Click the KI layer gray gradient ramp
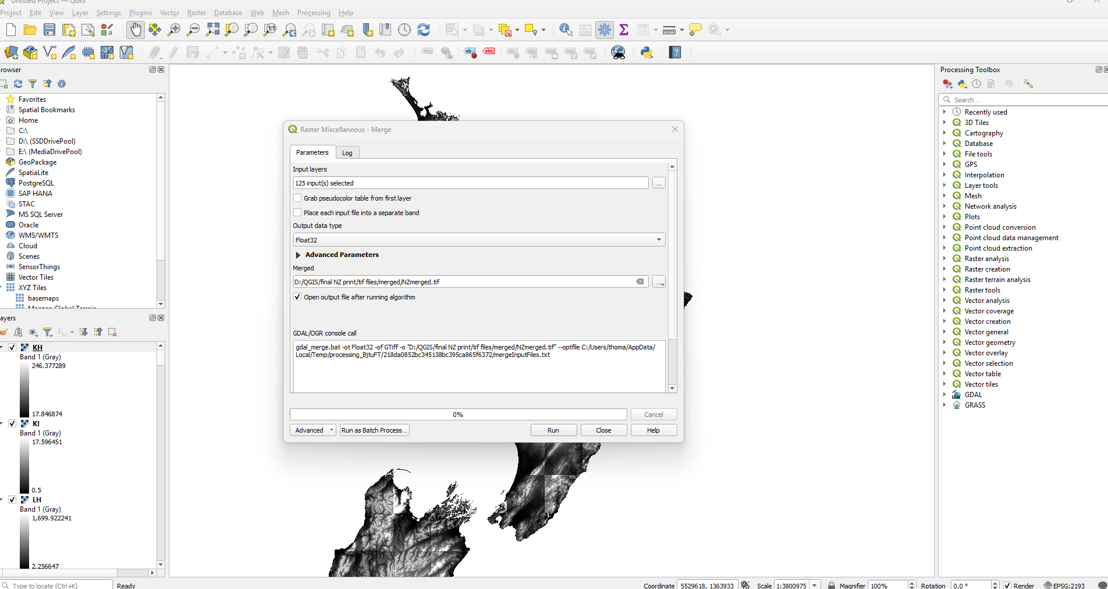The height and width of the screenshot is (589, 1108). click(24, 466)
